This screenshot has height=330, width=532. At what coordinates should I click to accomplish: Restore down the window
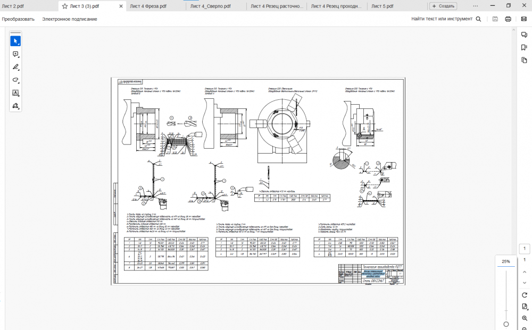click(x=508, y=6)
